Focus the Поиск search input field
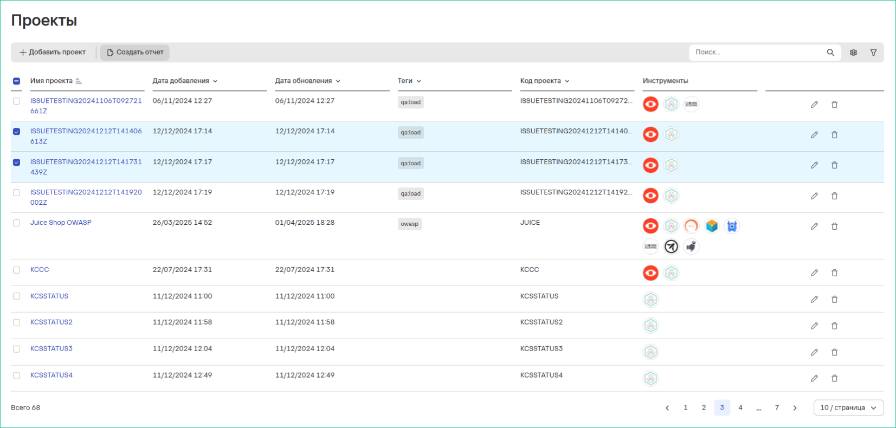Screen dimensions: 896x428 click(x=756, y=53)
